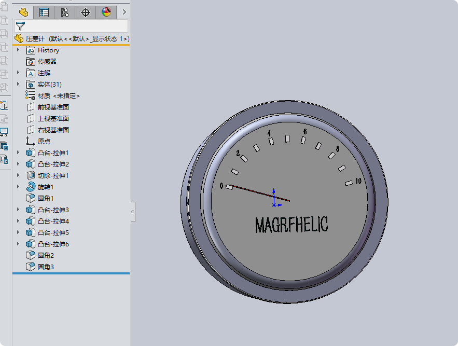Click the 右视基准面 label
The width and height of the screenshot is (458, 346).
[53, 130]
